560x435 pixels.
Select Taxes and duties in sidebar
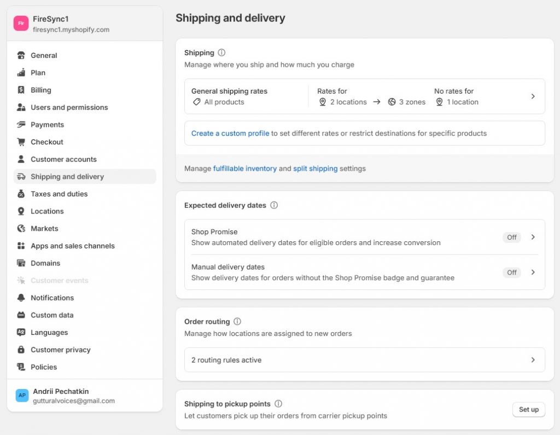pyautogui.click(x=85, y=194)
